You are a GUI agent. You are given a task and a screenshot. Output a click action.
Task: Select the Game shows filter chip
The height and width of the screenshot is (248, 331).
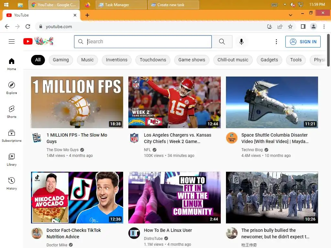[192, 60]
